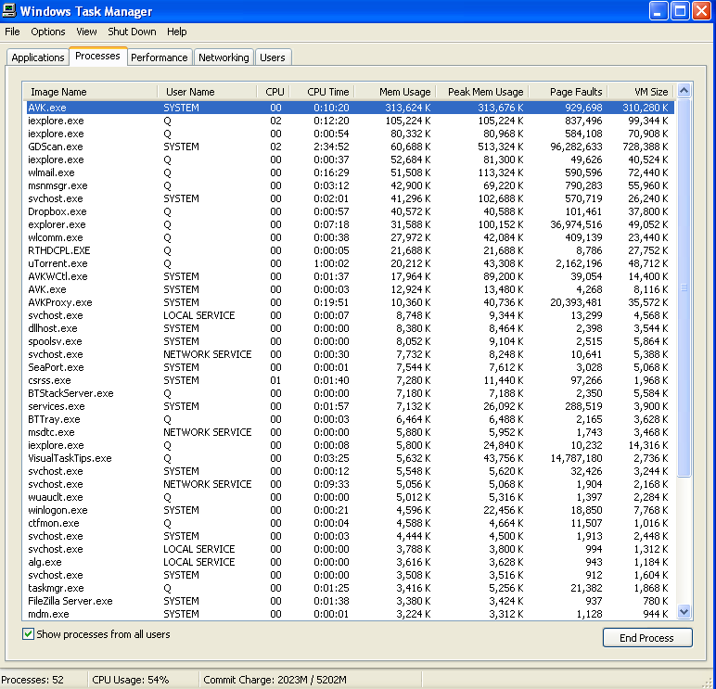This screenshot has width=716, height=689.
Task: Select the alg.exe process
Action: [x=350, y=562]
